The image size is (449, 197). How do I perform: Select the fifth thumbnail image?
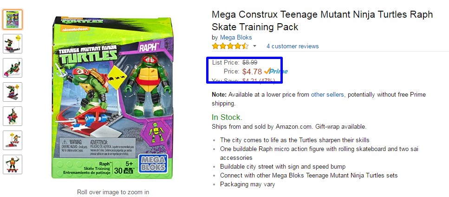tap(13, 116)
